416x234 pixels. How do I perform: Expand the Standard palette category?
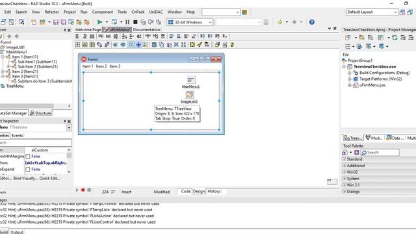344,159
